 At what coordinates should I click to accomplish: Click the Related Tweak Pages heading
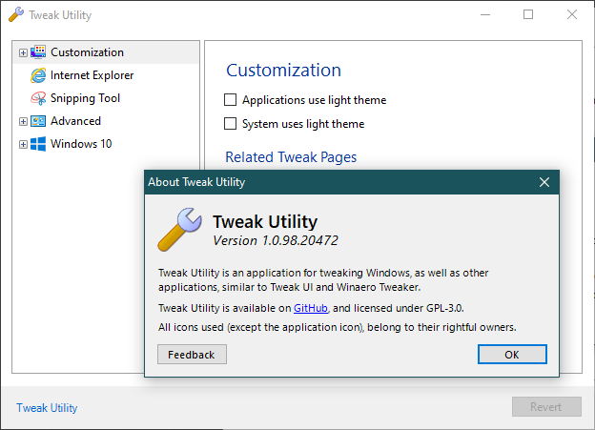tap(291, 157)
